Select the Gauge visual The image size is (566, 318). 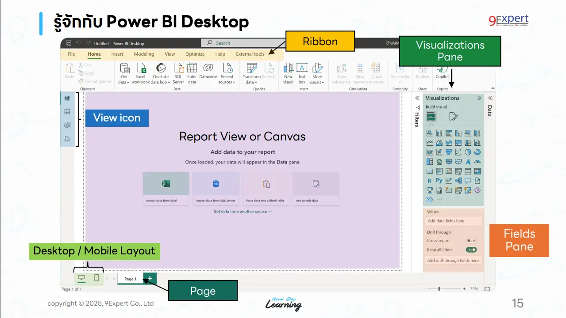point(477,162)
